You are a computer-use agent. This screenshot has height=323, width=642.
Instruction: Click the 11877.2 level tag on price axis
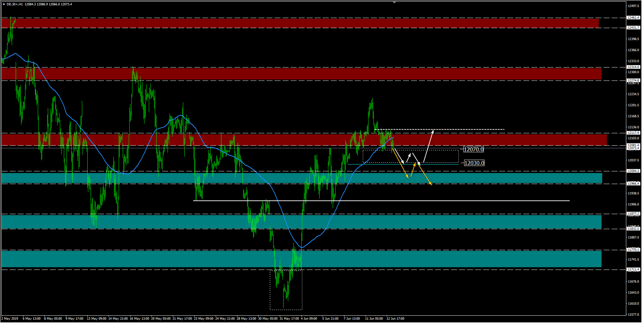click(633, 214)
